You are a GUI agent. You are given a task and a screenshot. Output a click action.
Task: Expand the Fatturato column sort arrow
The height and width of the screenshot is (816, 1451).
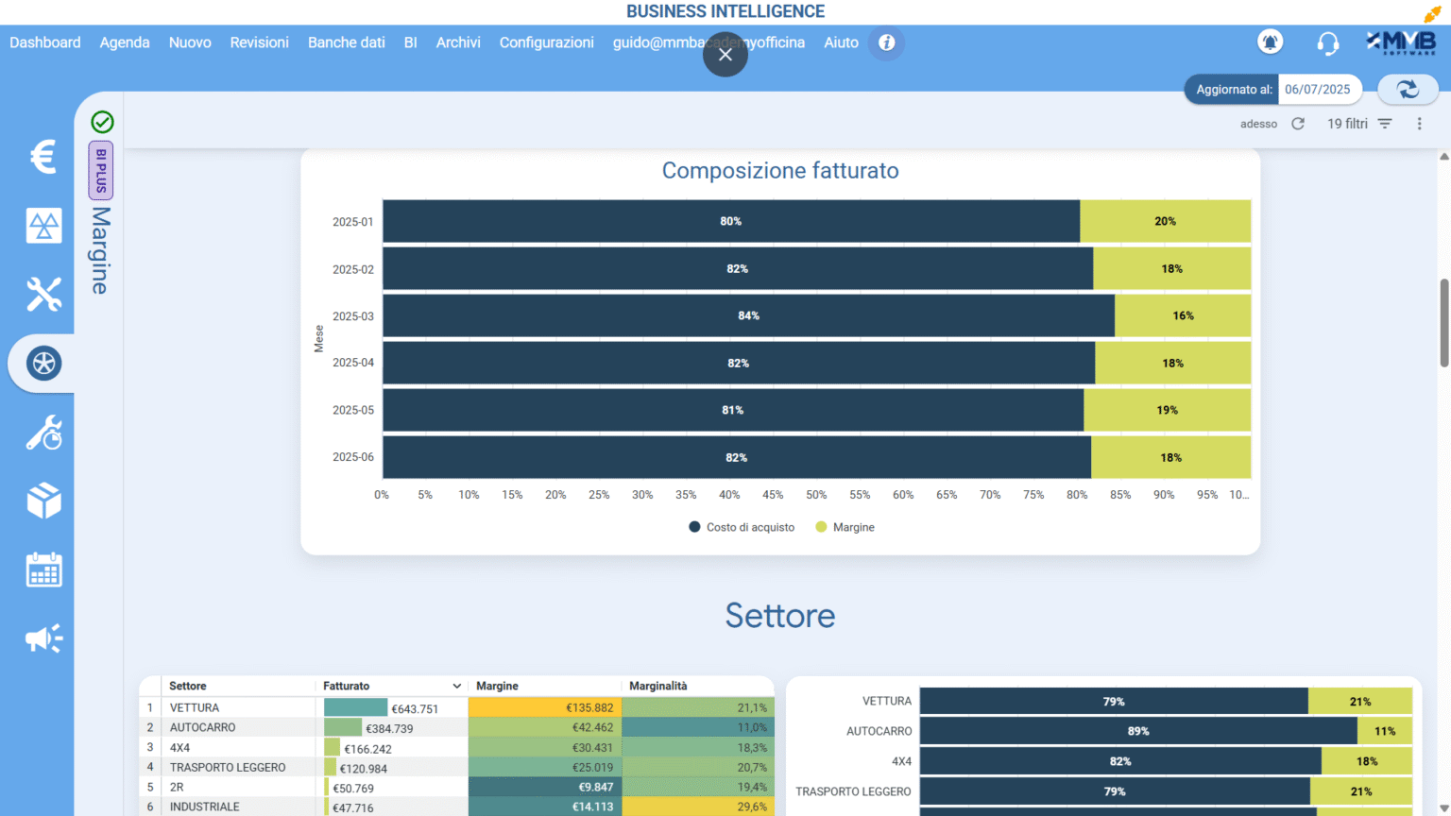tap(456, 687)
